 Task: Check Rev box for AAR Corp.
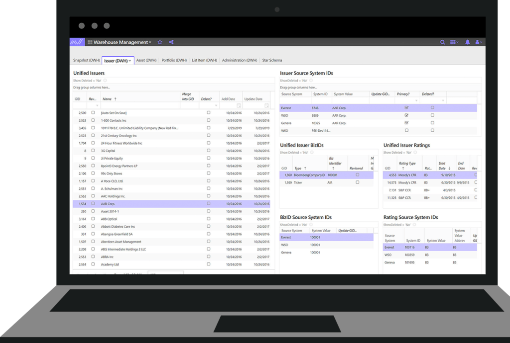(93, 203)
